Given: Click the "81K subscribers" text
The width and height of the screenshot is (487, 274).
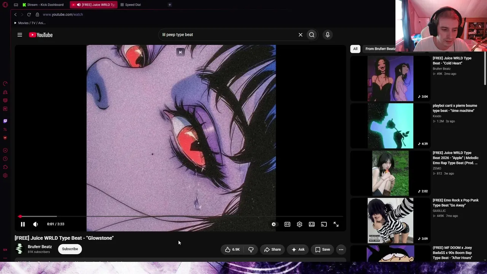Looking at the screenshot, I should (x=39, y=252).
